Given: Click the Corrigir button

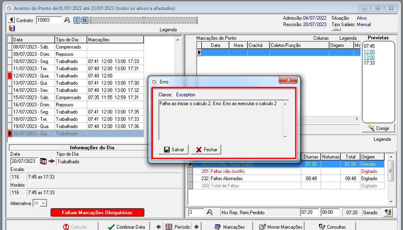Looking at the screenshot, I should [x=378, y=128].
